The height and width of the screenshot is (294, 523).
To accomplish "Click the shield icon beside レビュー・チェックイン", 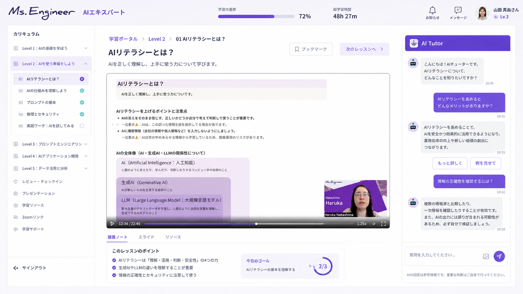I will point(16,182).
